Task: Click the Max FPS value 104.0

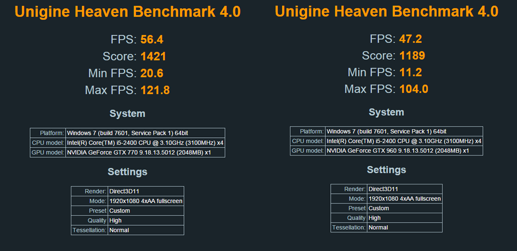Action: (x=414, y=89)
